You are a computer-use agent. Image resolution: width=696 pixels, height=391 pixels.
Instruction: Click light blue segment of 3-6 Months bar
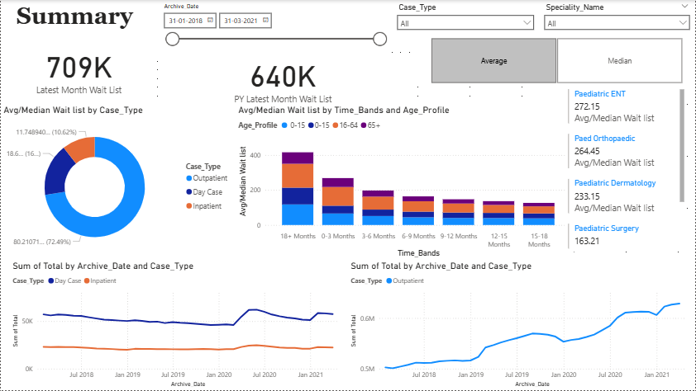(x=379, y=220)
